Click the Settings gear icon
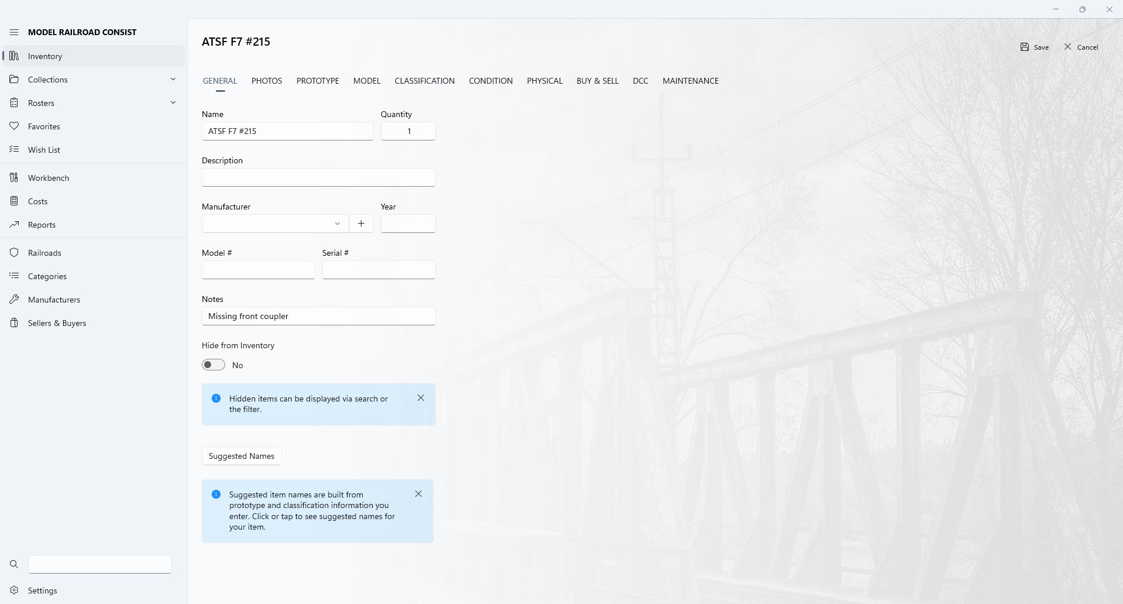 (x=14, y=591)
